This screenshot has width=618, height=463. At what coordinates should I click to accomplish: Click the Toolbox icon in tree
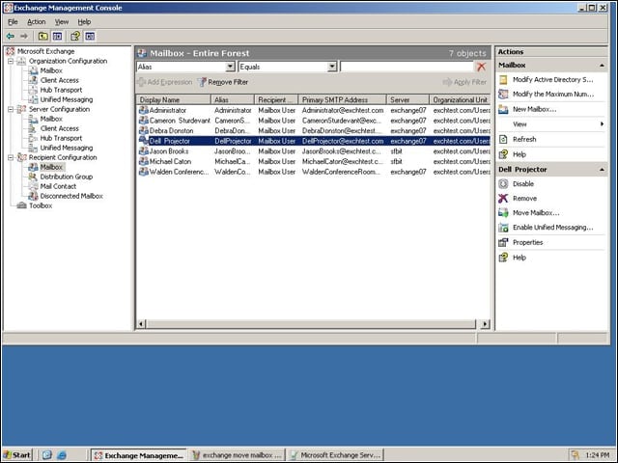coord(21,205)
